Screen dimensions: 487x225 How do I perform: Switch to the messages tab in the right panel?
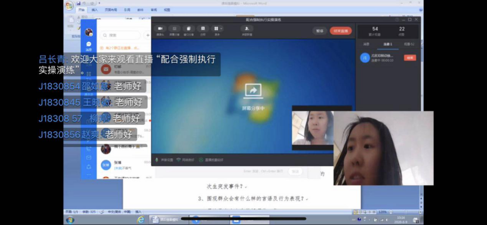click(366, 45)
